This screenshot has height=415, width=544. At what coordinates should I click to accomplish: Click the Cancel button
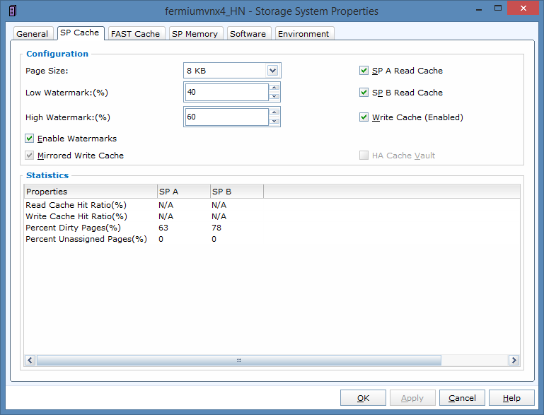(462, 398)
